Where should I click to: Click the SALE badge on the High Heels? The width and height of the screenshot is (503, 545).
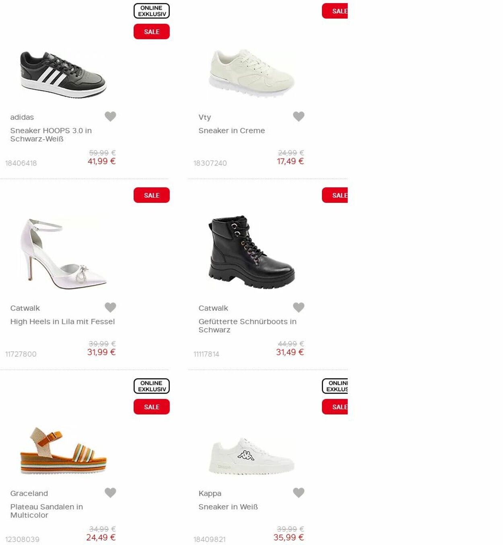coord(151,195)
